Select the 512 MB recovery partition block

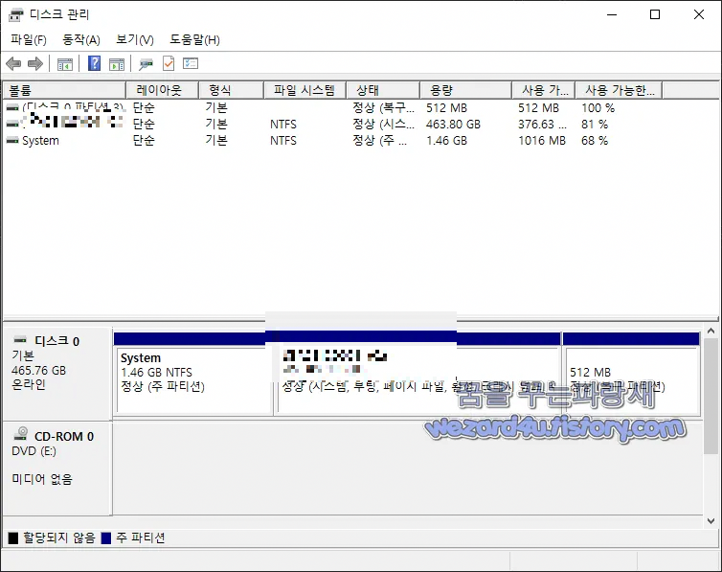(631, 374)
